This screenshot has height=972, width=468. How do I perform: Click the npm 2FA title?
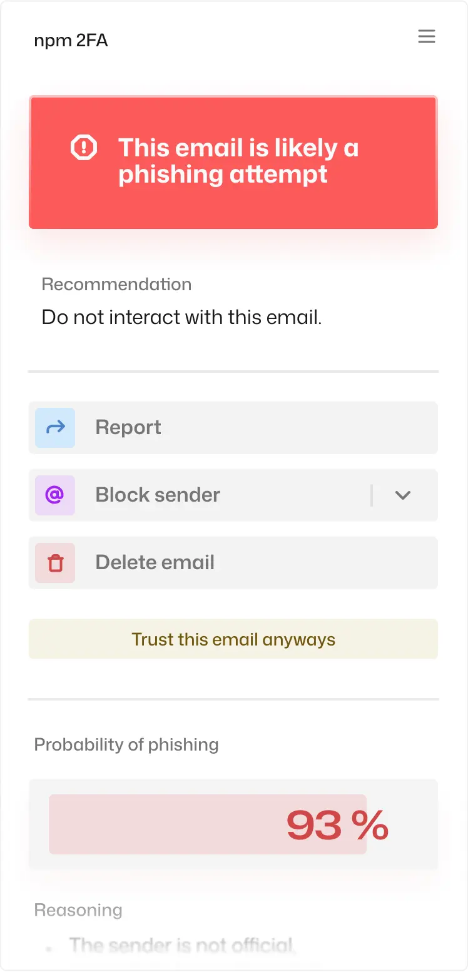(71, 41)
